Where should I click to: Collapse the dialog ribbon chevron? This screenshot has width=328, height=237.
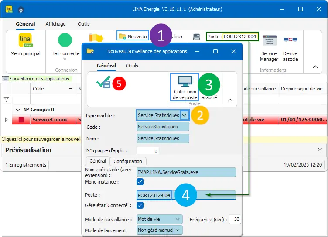pos(230,100)
